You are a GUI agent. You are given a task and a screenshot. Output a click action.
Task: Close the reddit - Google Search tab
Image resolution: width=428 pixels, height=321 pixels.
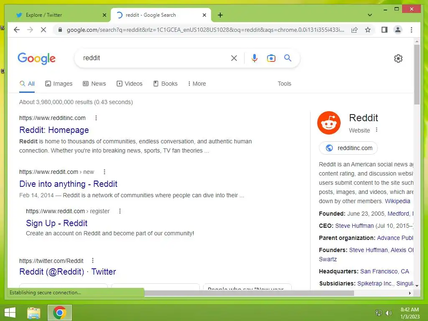(x=204, y=15)
